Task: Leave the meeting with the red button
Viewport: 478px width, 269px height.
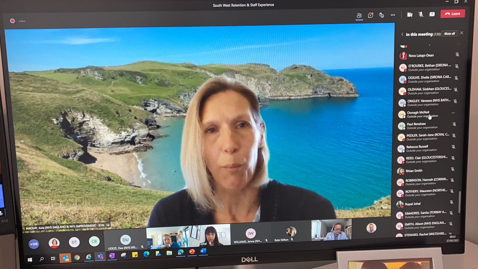Action: [x=453, y=14]
